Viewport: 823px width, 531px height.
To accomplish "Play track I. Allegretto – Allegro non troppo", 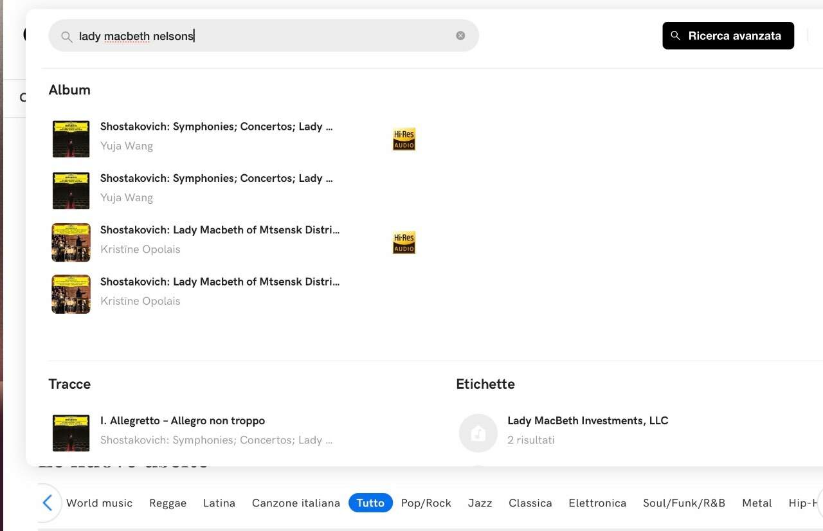I will 183,421.
